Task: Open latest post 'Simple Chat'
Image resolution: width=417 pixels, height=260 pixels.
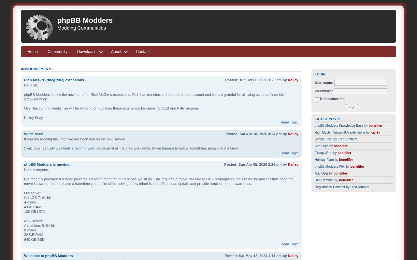Action: (324, 139)
